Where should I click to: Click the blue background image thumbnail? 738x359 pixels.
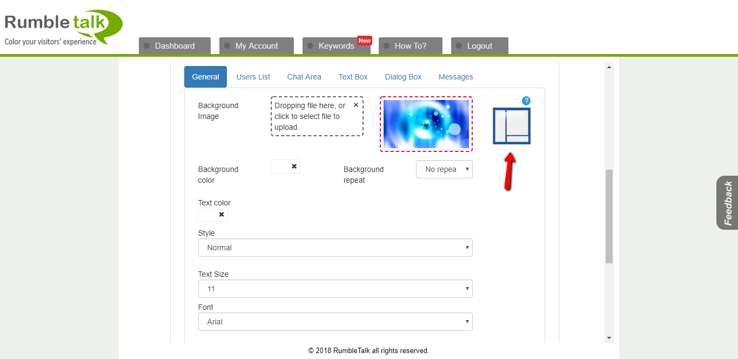(x=426, y=124)
